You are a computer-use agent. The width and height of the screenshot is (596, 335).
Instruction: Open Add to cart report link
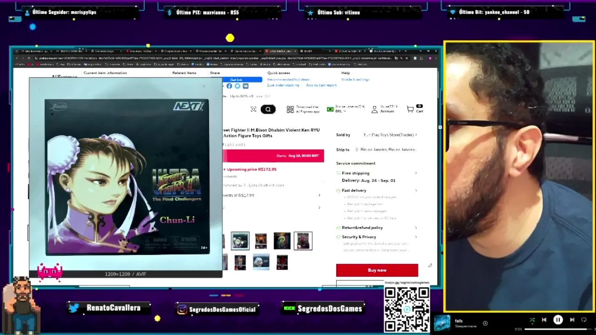(x=321, y=86)
